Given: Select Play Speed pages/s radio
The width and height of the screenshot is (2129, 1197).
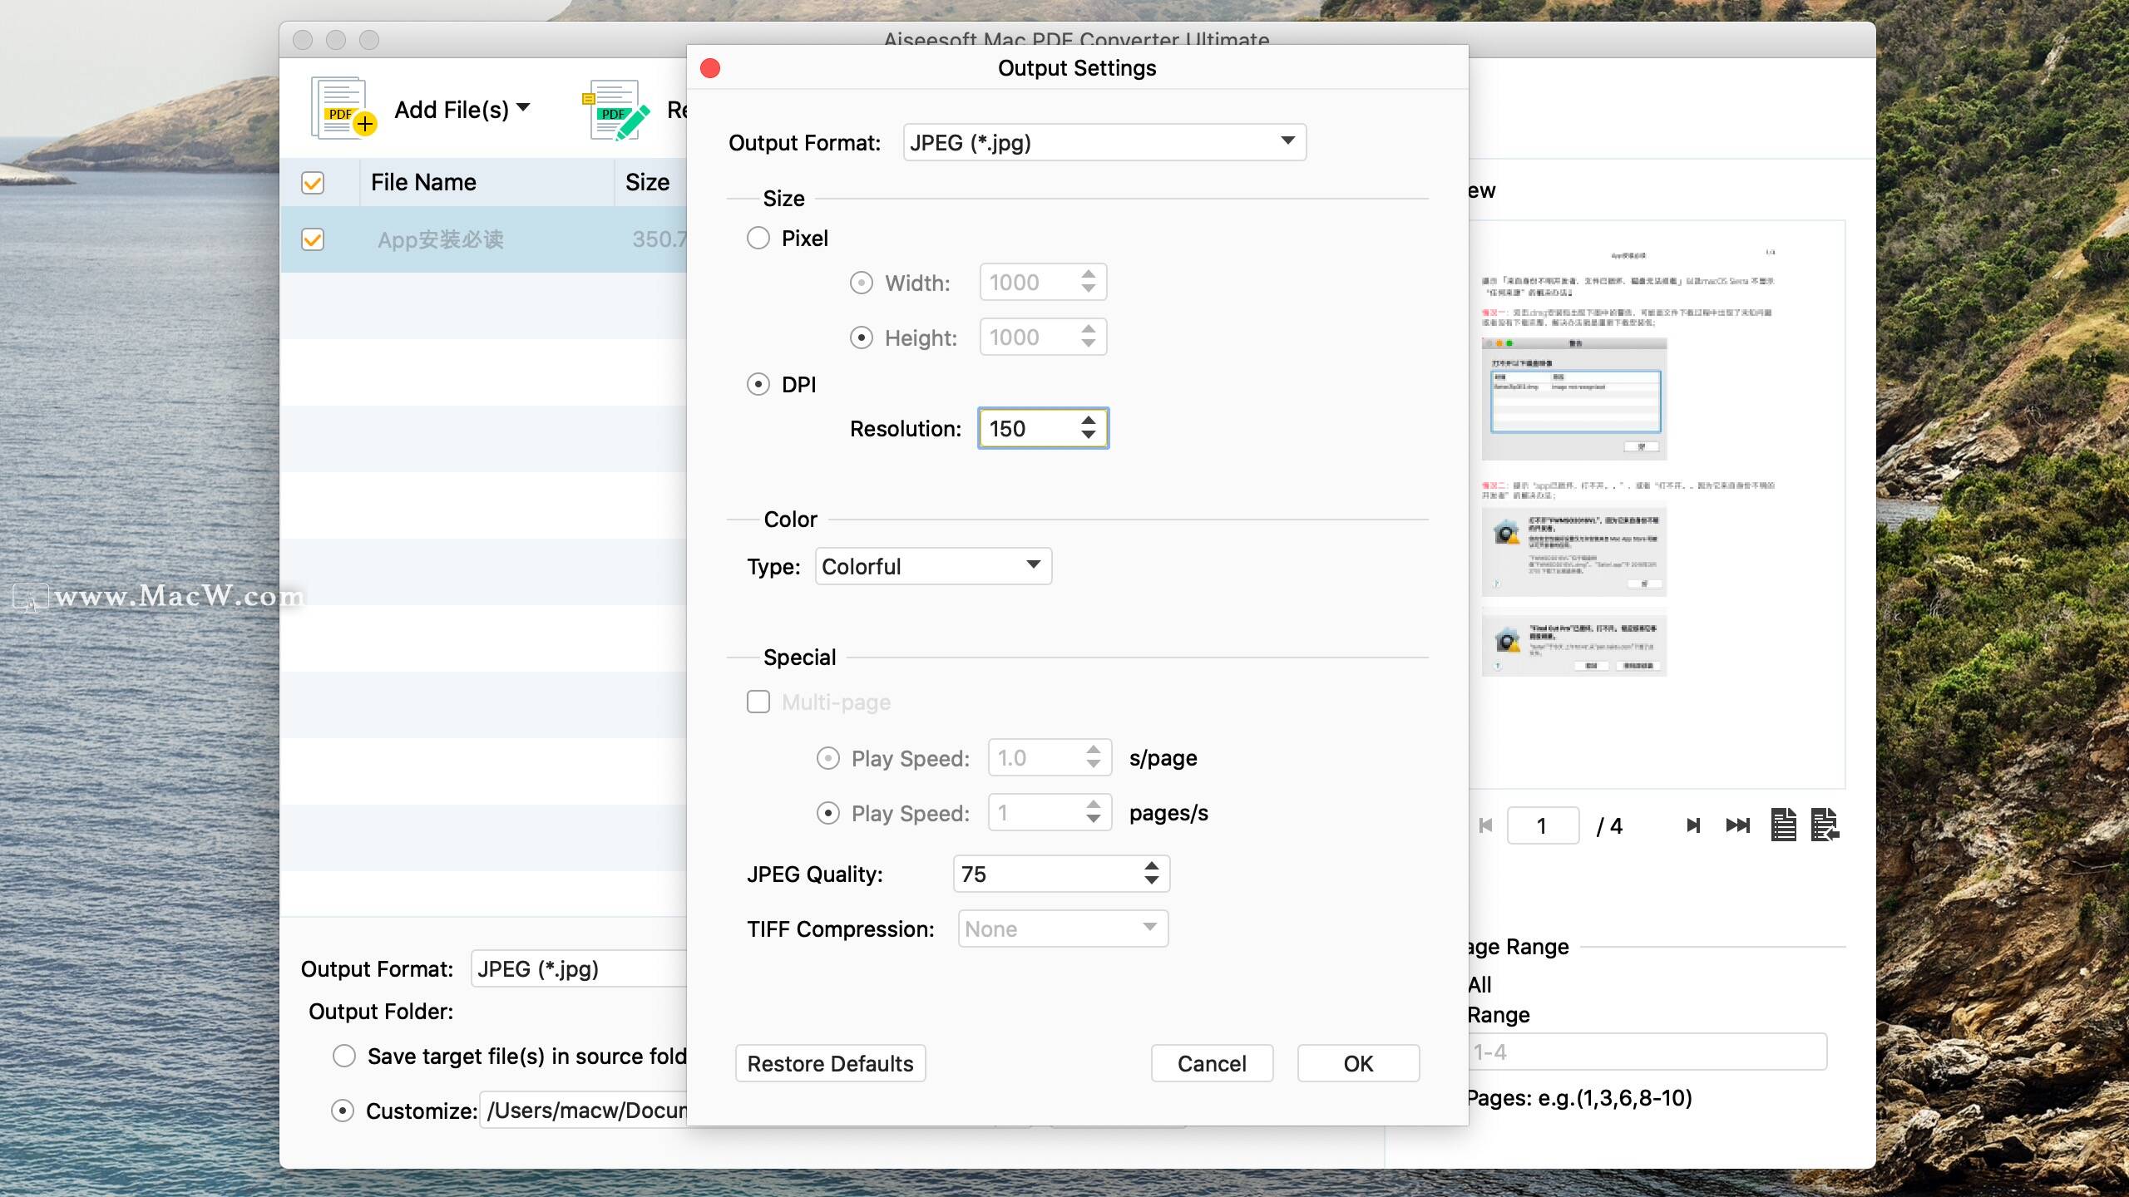Looking at the screenshot, I should coord(828,814).
